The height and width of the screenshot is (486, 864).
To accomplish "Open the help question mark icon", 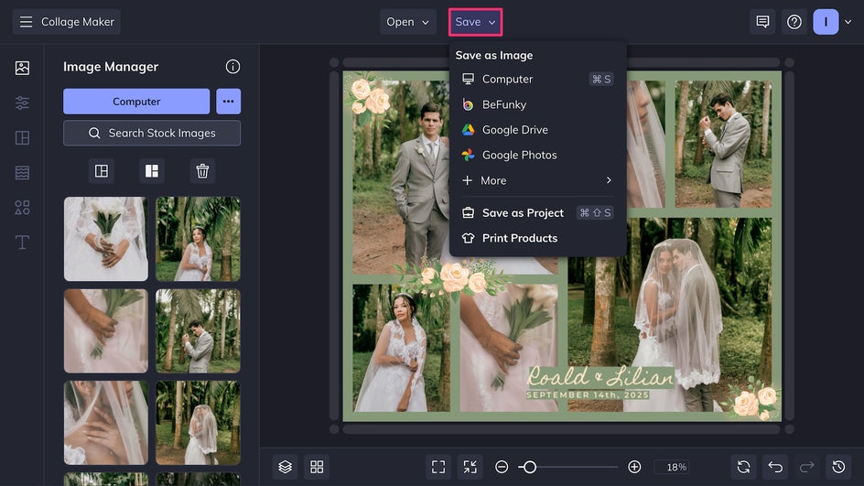I will 794,22.
